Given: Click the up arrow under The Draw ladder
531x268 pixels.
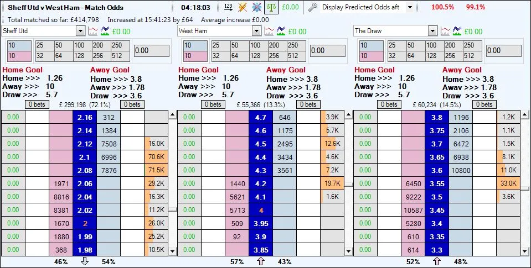Looking at the screenshot, I should (437, 261).
